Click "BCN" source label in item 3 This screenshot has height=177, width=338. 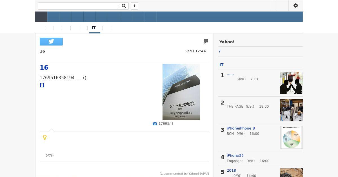230,134
